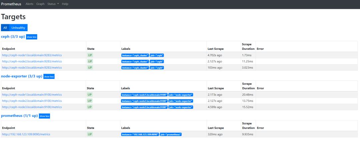This screenshot has width=360, height=143.
Task: Click UP state badge for ceph-node1:9283
Action: click(x=90, y=55)
